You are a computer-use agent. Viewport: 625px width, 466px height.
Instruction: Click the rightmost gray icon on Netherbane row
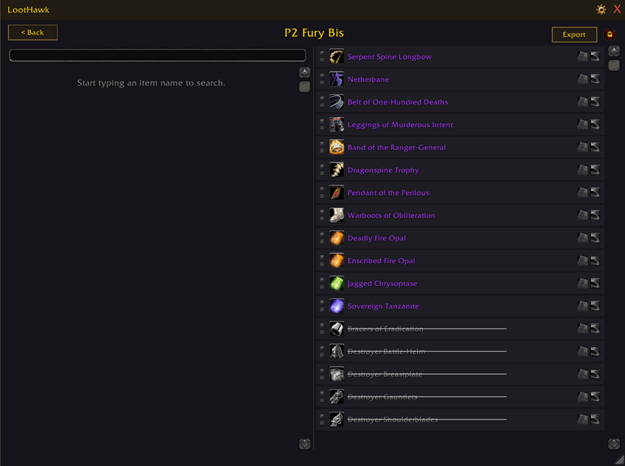pos(595,79)
